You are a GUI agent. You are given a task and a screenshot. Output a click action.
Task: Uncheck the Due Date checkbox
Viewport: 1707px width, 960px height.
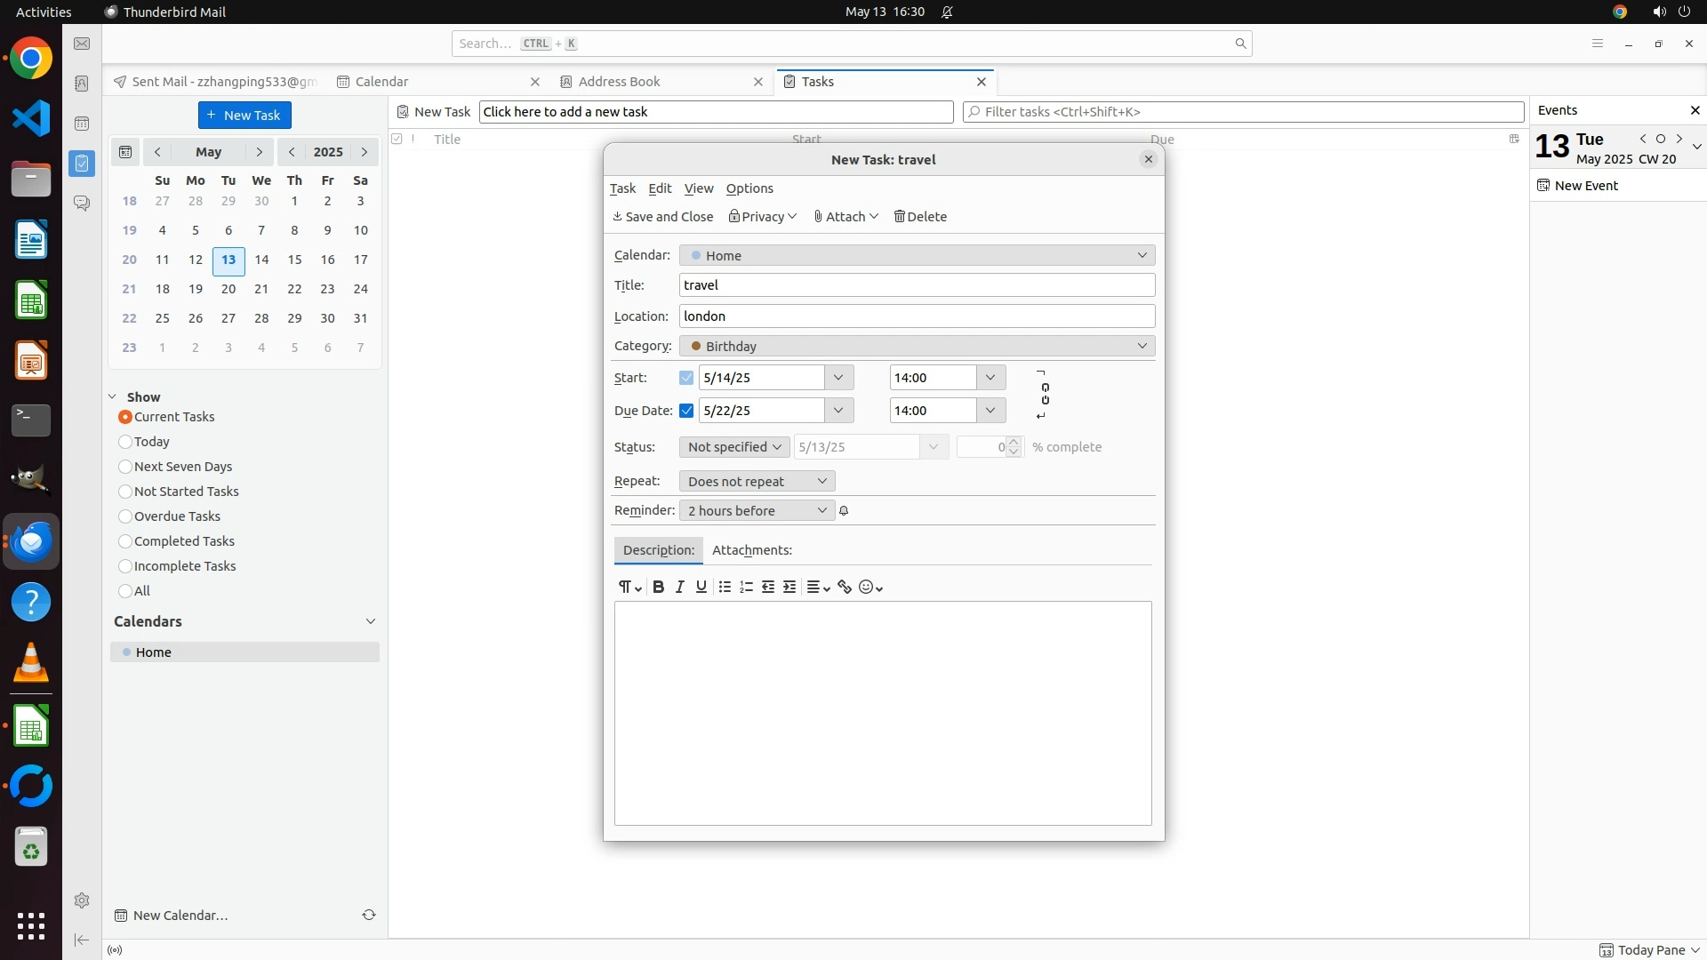[x=686, y=411]
